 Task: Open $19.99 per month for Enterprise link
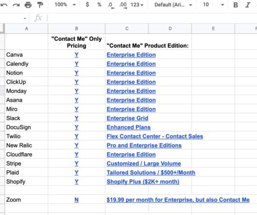[x=178, y=200]
